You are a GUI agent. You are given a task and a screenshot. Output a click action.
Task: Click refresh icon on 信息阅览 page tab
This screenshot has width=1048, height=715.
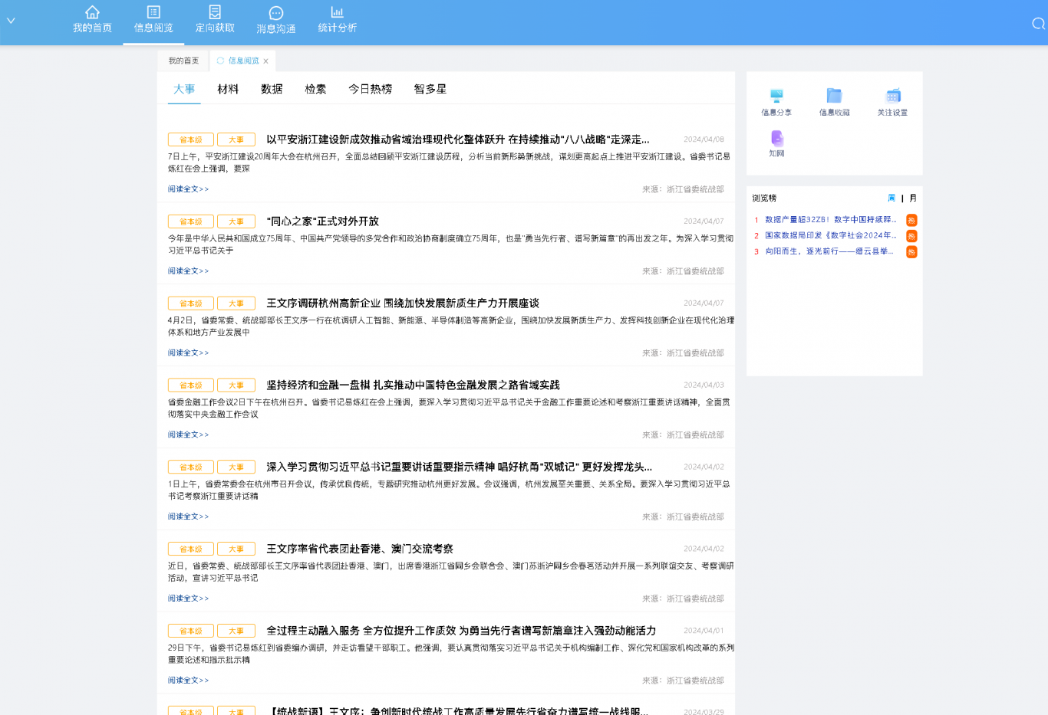click(x=220, y=61)
